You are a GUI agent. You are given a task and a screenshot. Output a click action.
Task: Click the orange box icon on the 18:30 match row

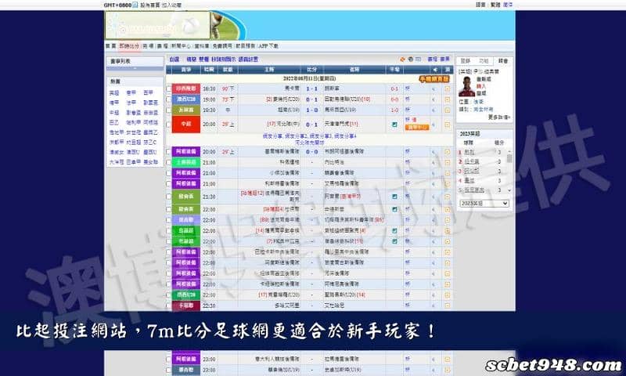[447, 89]
